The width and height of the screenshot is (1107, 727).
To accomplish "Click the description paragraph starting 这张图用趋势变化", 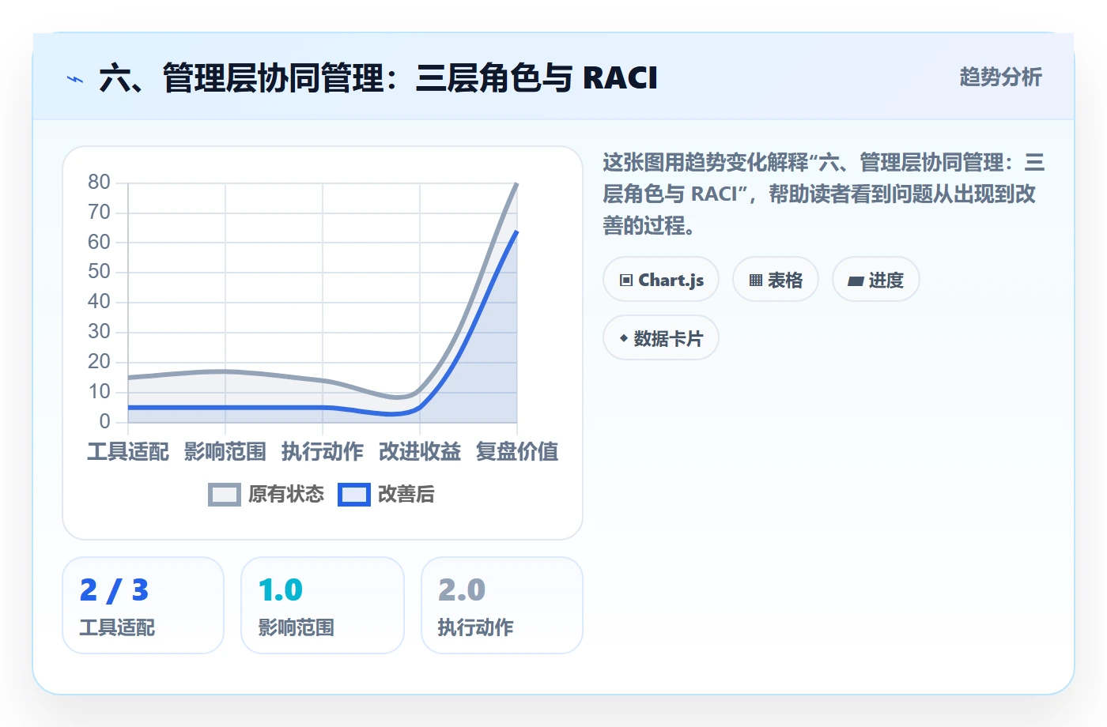I will (x=824, y=194).
